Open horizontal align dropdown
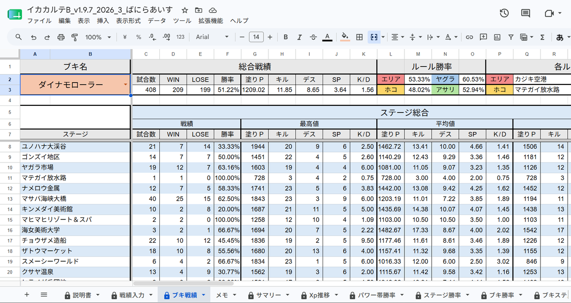The height and width of the screenshot is (303, 571). [x=397, y=37]
